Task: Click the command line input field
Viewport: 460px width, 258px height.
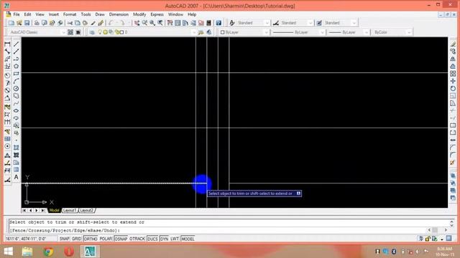Action: click(x=217, y=231)
